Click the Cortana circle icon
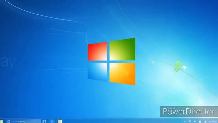This screenshot has width=218, height=123. pyautogui.click(x=9, y=122)
